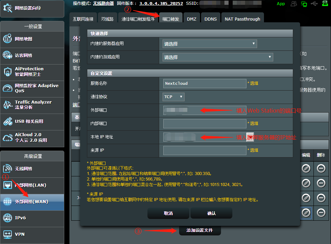
Task: Open the firmware version 3.0.0.4.385_20252 link
Action: coord(161,3)
